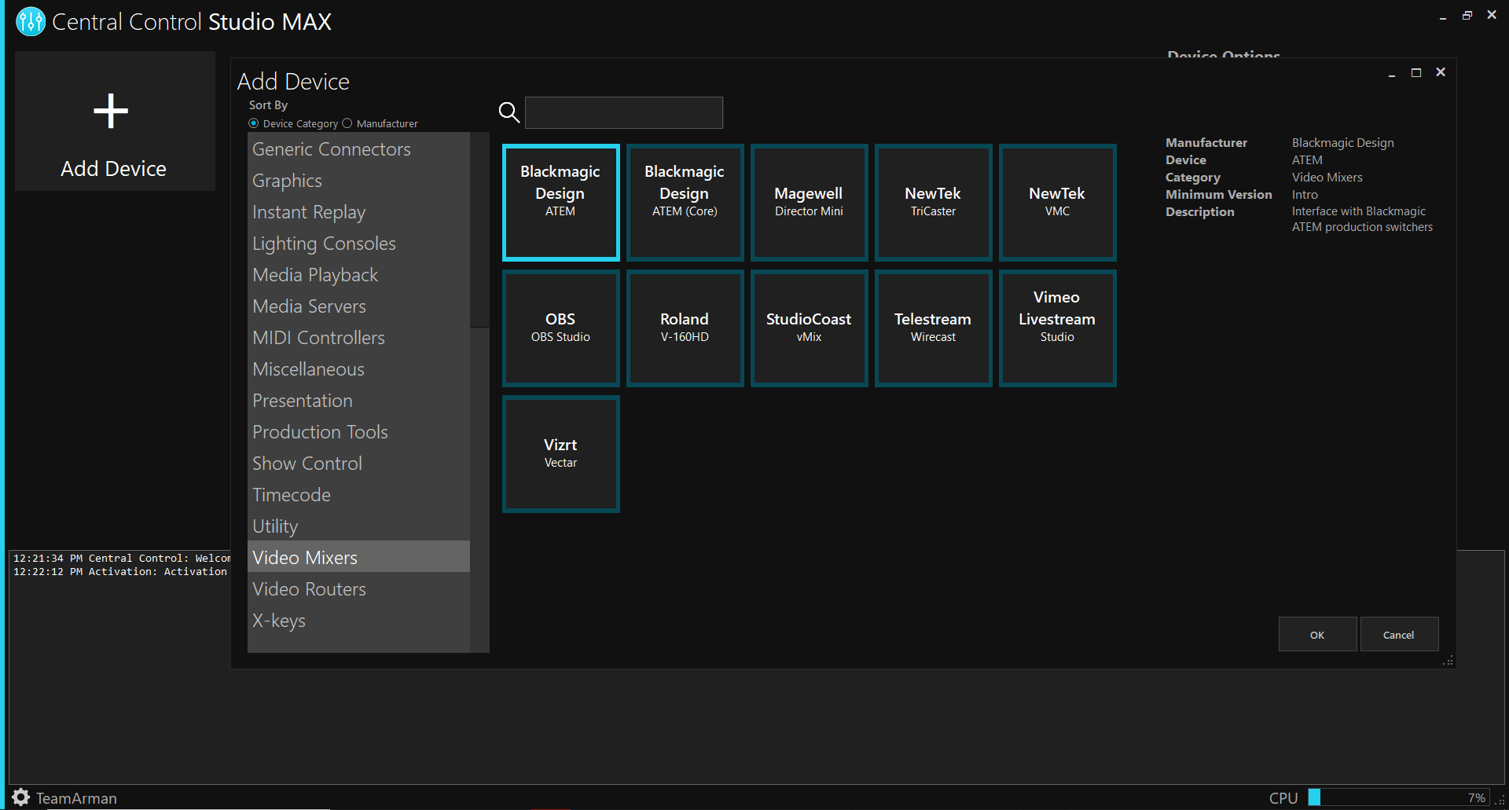Screen dimensions: 1509x810
Task: Click the Add Device plus icon
Action: pyautogui.click(x=111, y=111)
